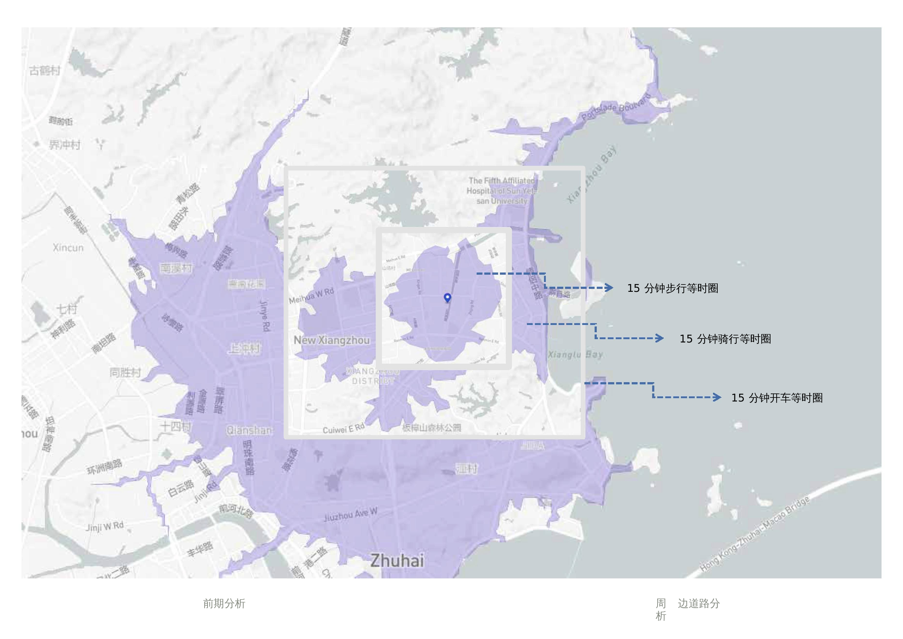Image resolution: width=903 pixels, height=639 pixels.
Task: Click the 前期分析 footer text
Action: tap(224, 604)
